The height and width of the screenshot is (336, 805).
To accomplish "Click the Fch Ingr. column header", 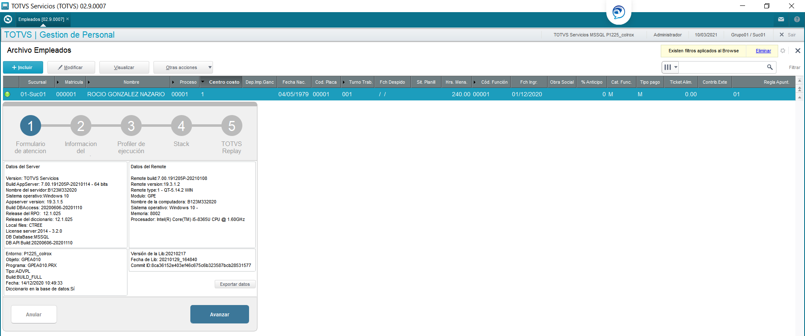I will click(529, 82).
